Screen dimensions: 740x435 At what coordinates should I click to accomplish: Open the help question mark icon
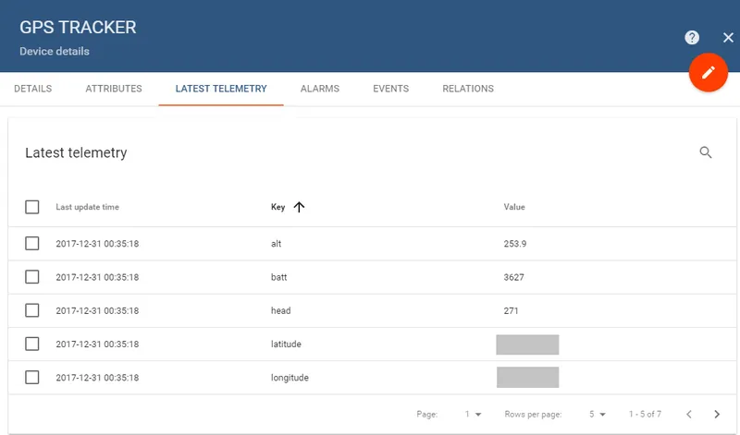[692, 38]
